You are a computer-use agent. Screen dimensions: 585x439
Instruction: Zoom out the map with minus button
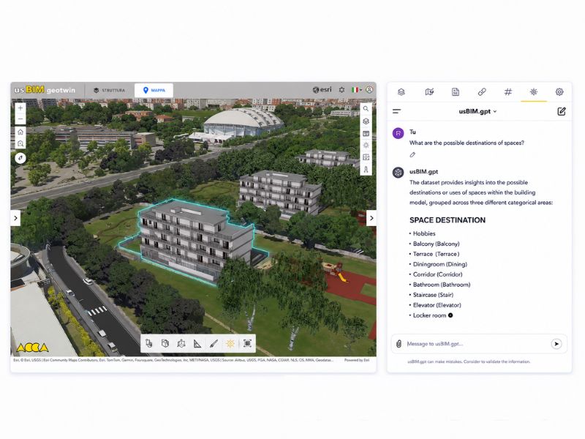20,119
